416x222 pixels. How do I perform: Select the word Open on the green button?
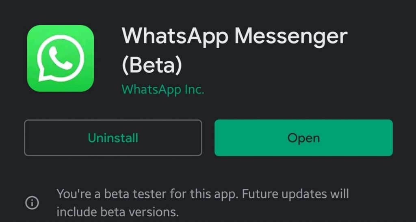point(303,138)
